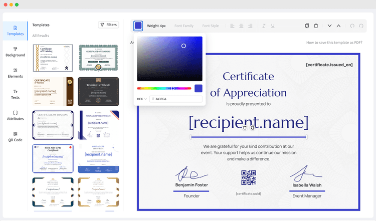376x221 pixels.
Task: Align text left icon
Action: [232, 26]
